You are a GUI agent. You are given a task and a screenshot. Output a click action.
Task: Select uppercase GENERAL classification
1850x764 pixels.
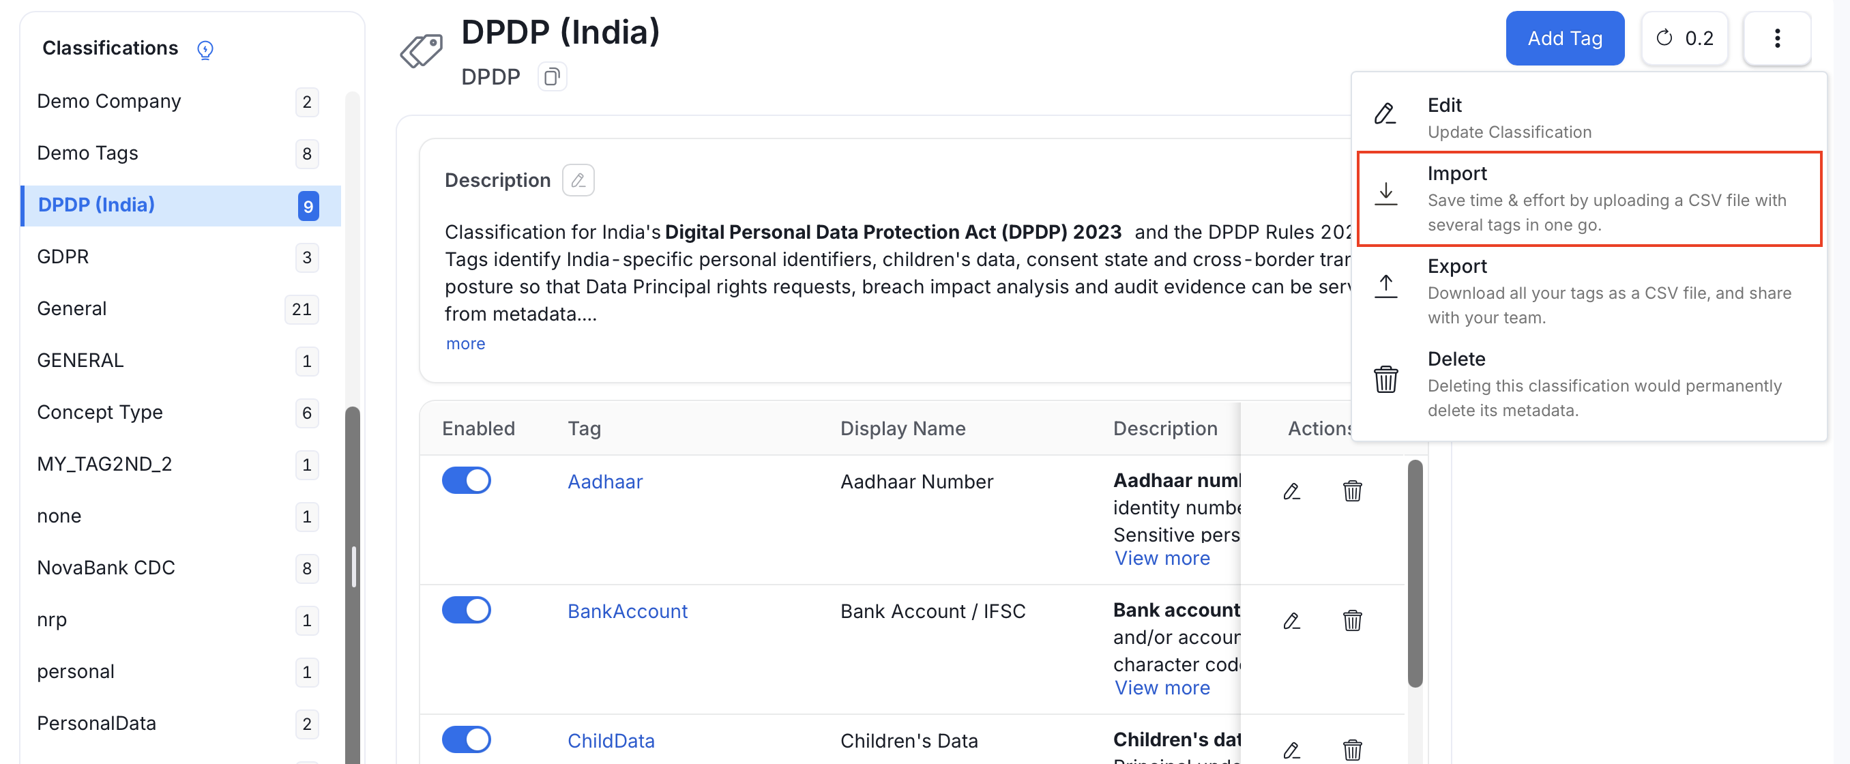pos(179,360)
